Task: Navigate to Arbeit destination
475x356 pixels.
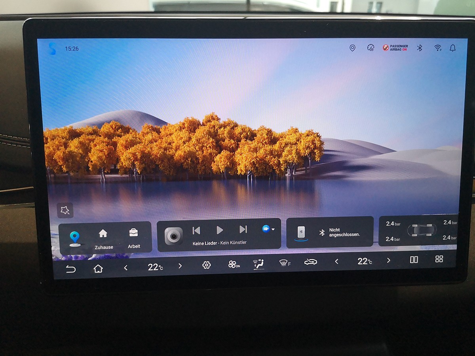Action: point(134,238)
